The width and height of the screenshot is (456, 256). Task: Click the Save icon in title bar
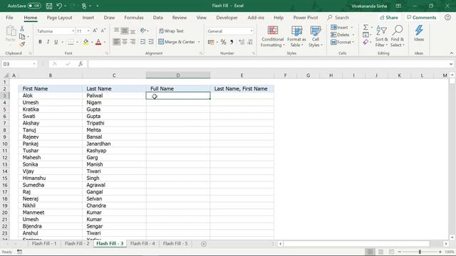tap(49, 6)
